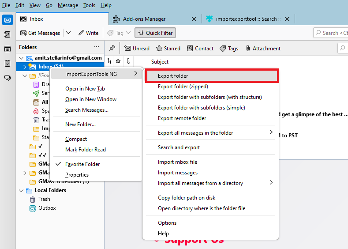The height and width of the screenshot is (249, 348).
Task: Choose Export folder (zipped)
Action: [x=210, y=87]
